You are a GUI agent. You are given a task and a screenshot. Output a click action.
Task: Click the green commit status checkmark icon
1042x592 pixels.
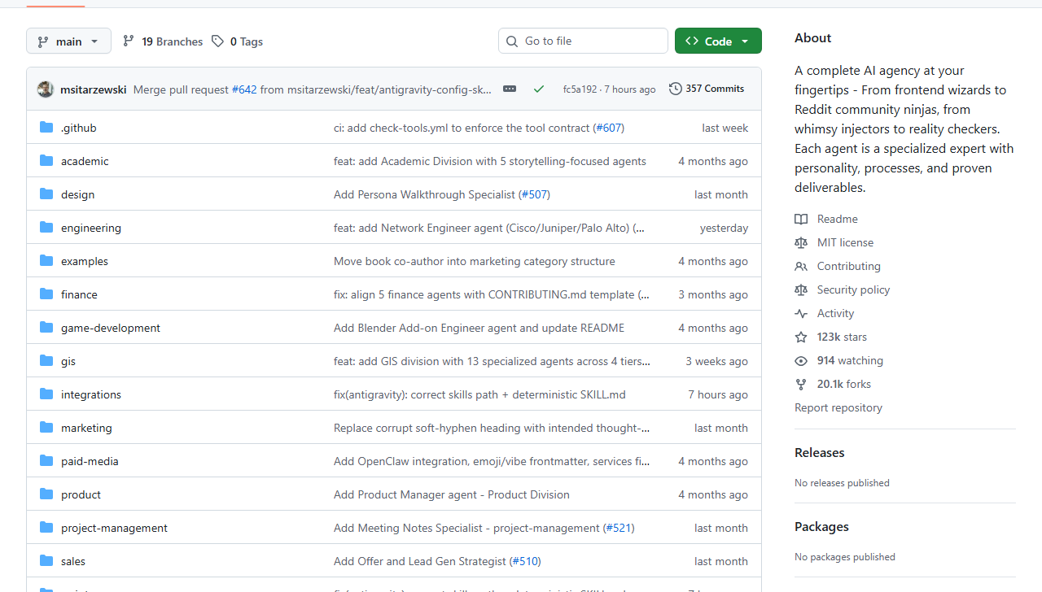[539, 89]
